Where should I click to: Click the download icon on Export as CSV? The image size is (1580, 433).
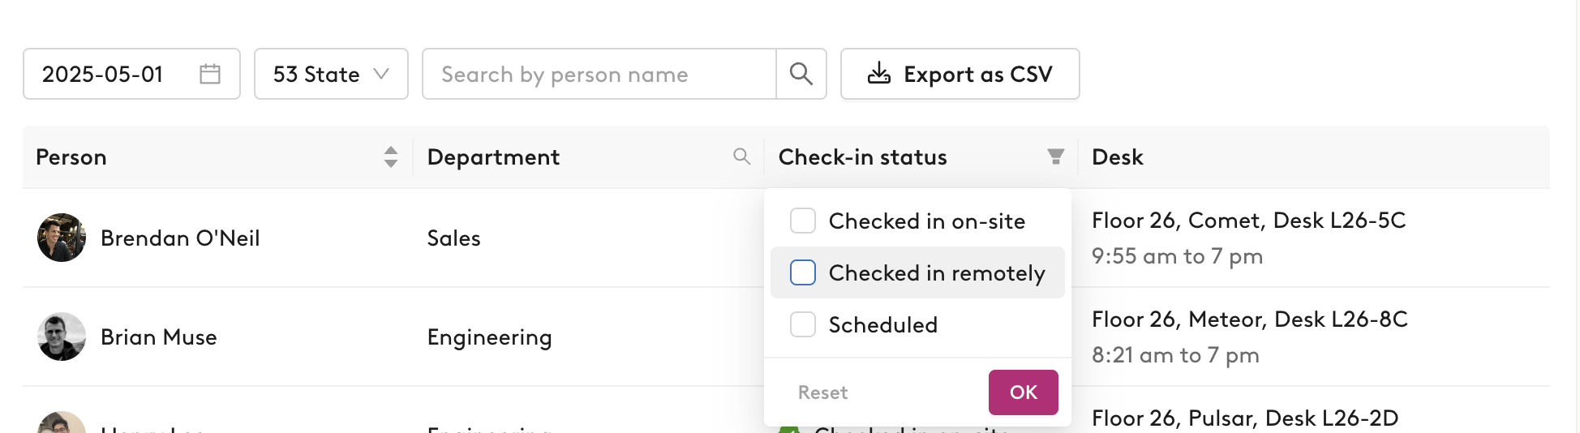[879, 74]
